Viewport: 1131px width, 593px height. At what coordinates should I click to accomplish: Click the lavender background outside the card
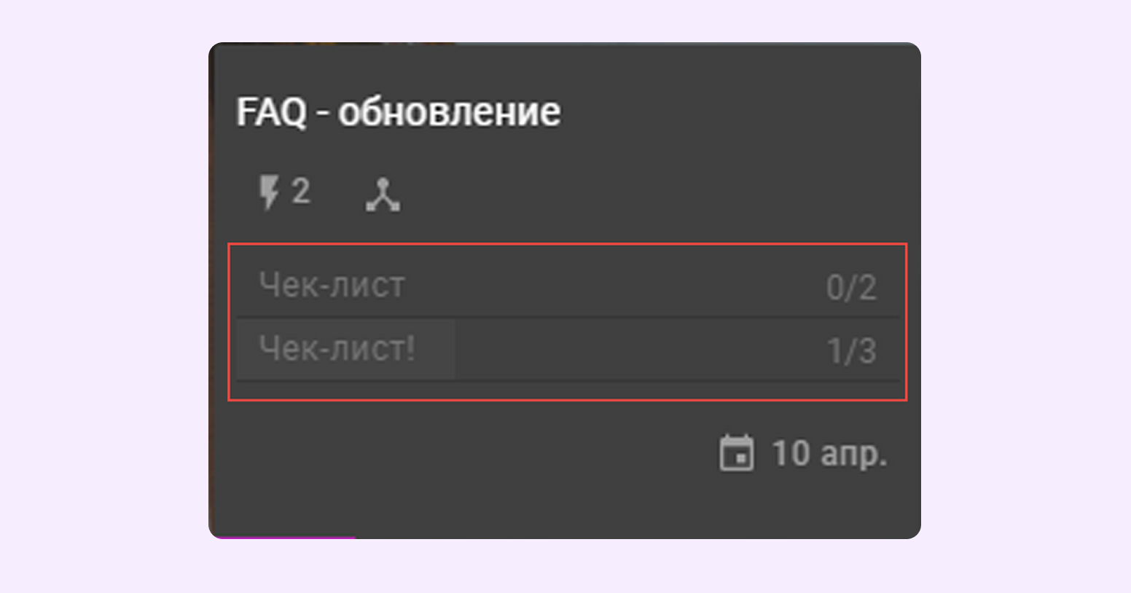coord(102,291)
